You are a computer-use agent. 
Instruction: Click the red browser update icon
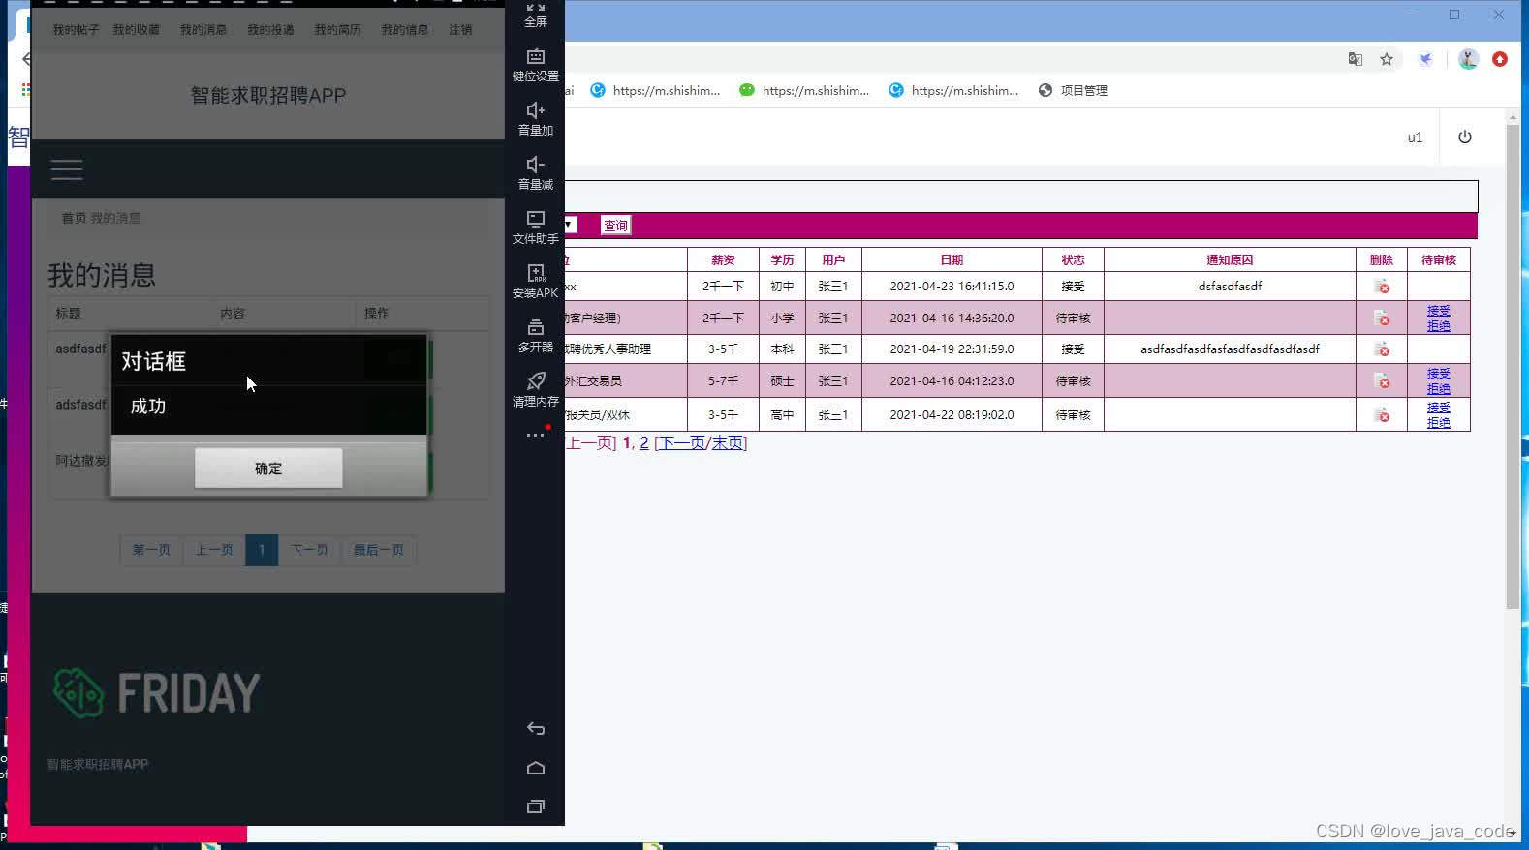point(1500,59)
